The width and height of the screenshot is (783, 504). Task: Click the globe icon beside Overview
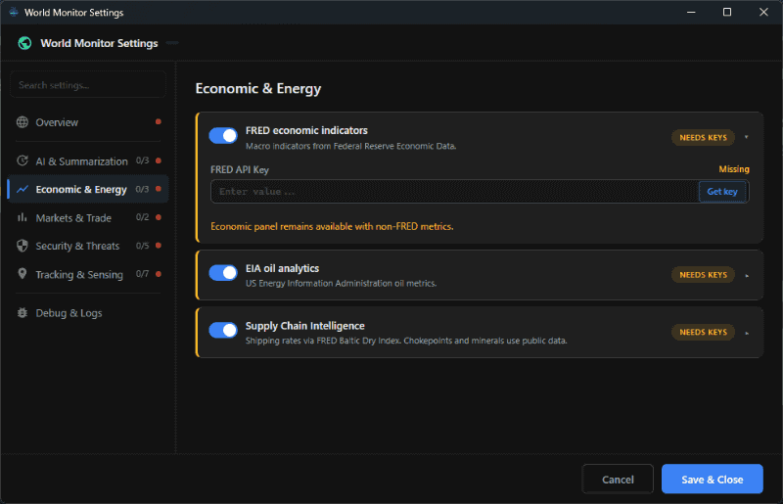[x=23, y=122]
